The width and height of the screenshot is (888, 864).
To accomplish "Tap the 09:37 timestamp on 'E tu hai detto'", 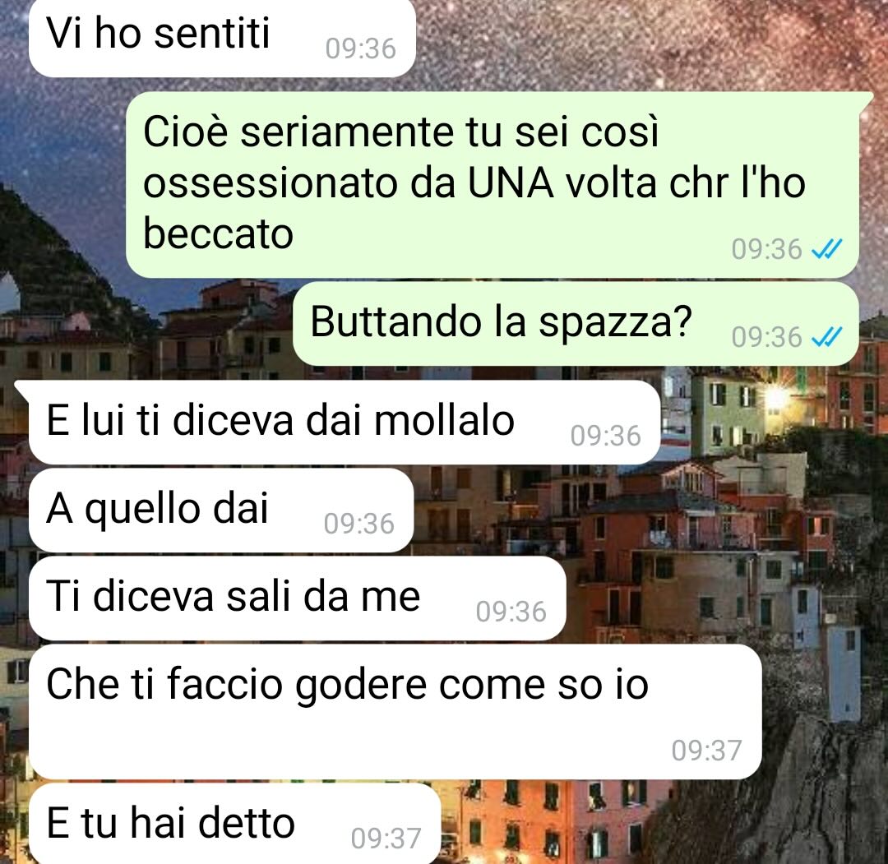I will [386, 839].
